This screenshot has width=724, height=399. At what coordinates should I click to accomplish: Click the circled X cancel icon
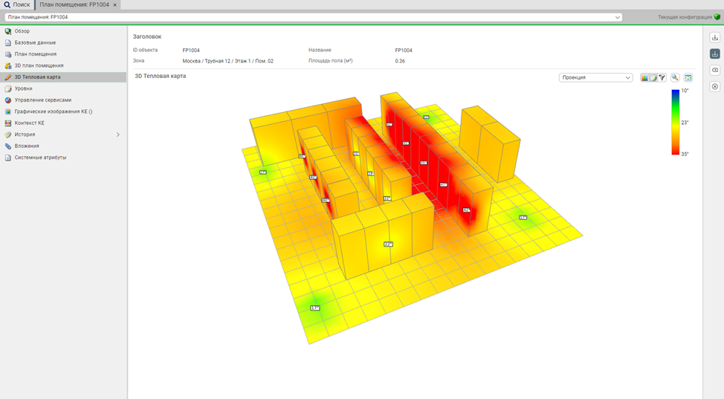pyautogui.click(x=715, y=87)
